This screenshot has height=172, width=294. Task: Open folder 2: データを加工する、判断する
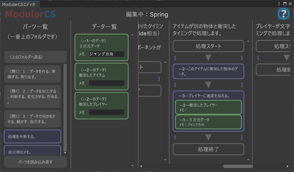32,96
